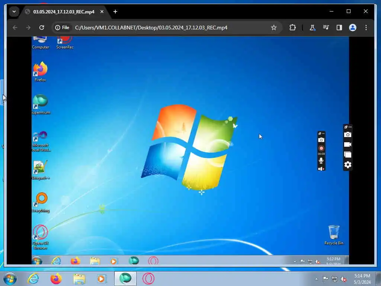
Task: Open the ScreenRec gallery icon
Action: (348, 155)
